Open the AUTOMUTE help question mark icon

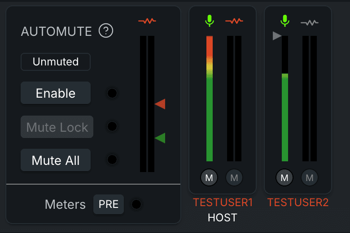[x=106, y=30]
